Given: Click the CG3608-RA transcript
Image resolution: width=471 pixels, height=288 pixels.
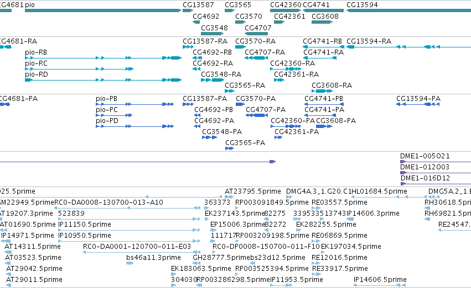Looking at the screenshot, I should 322,91.
